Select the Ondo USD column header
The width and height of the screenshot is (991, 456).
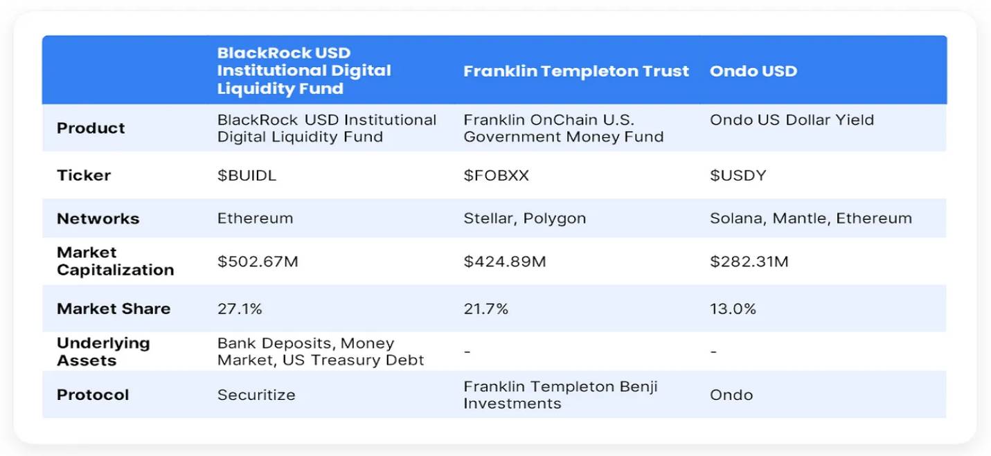click(753, 71)
